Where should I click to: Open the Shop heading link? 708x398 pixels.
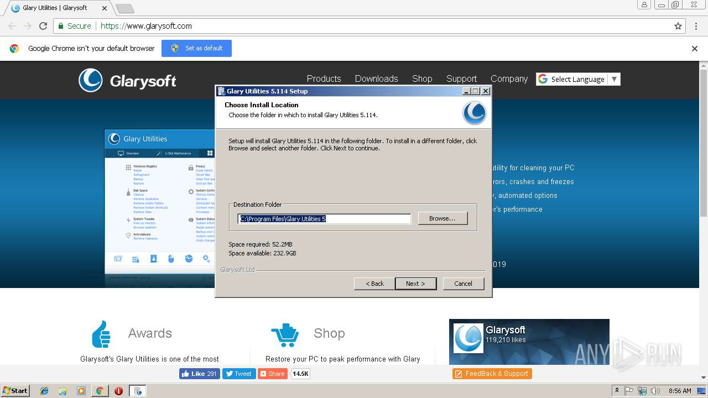point(329,333)
